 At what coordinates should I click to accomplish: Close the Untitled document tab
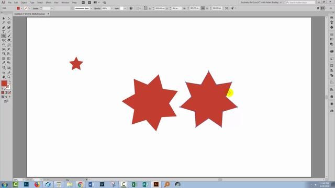pyautogui.click(x=48, y=14)
